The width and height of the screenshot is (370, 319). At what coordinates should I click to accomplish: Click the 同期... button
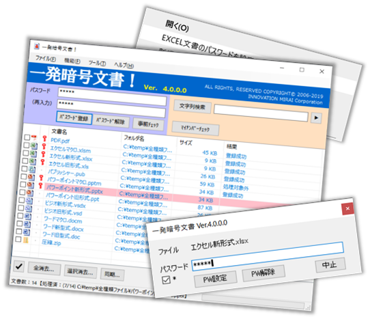pyautogui.click(x=113, y=275)
